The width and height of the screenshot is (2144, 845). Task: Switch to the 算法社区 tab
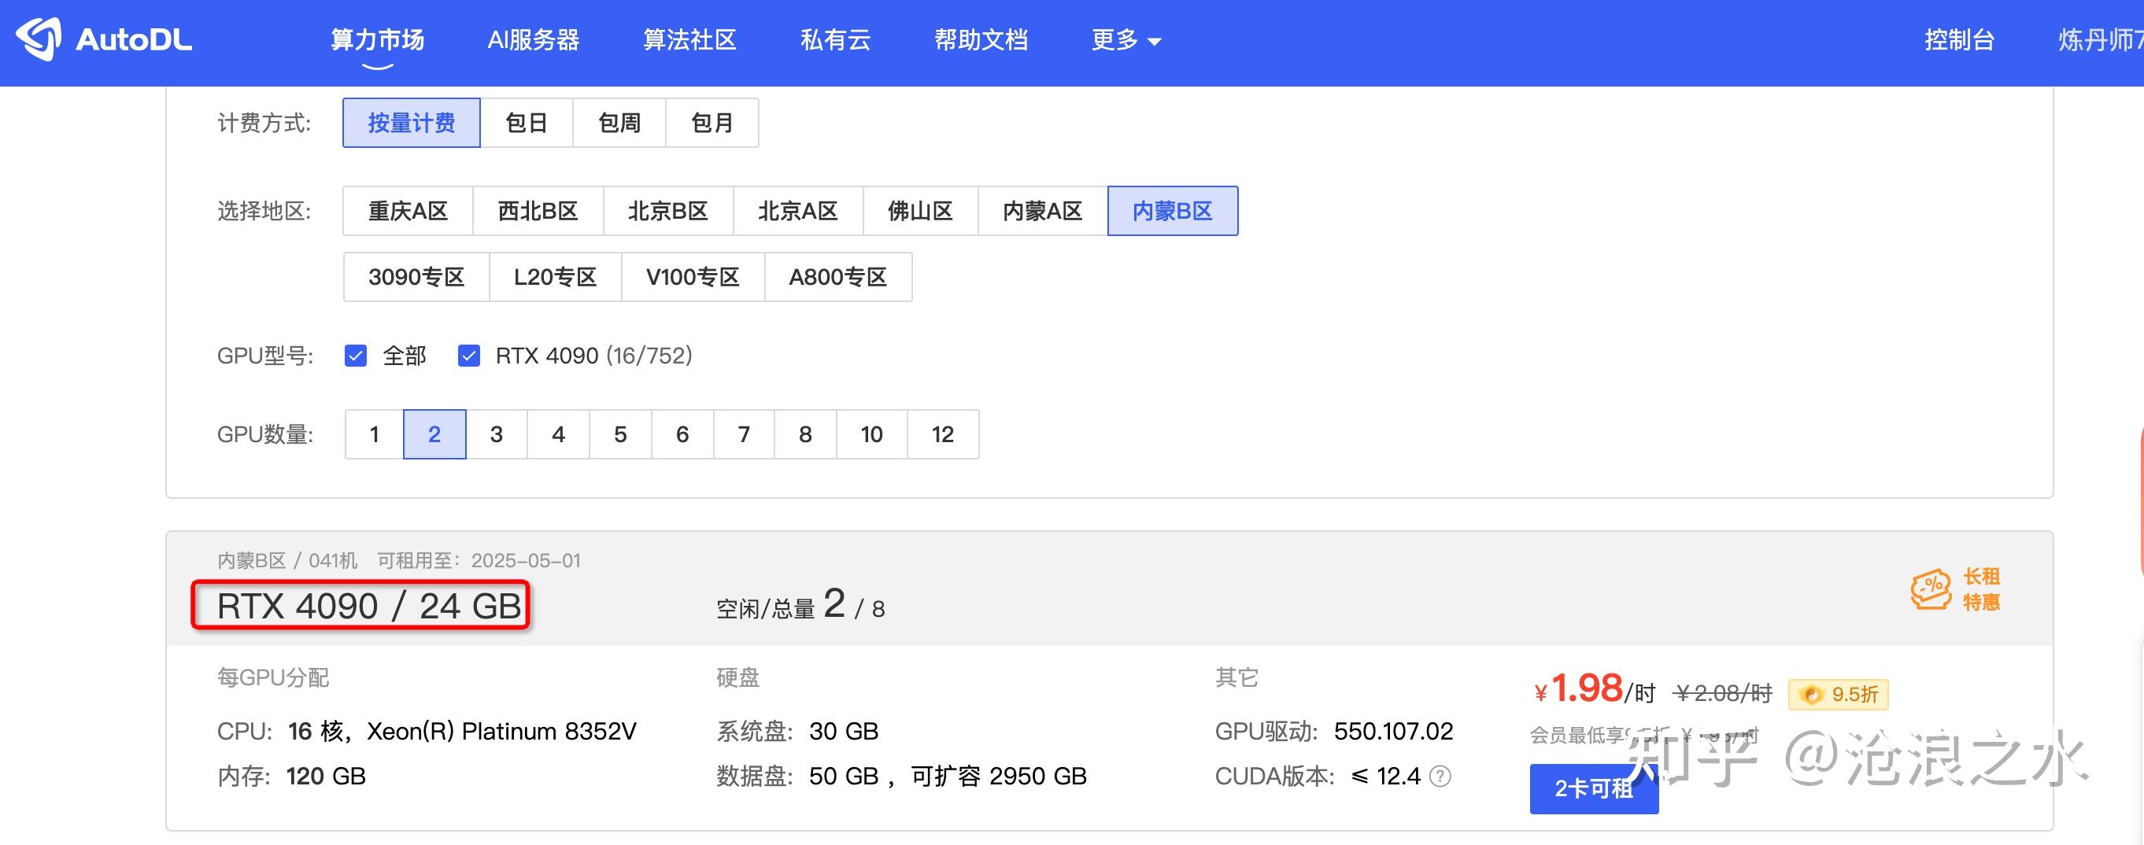click(689, 40)
